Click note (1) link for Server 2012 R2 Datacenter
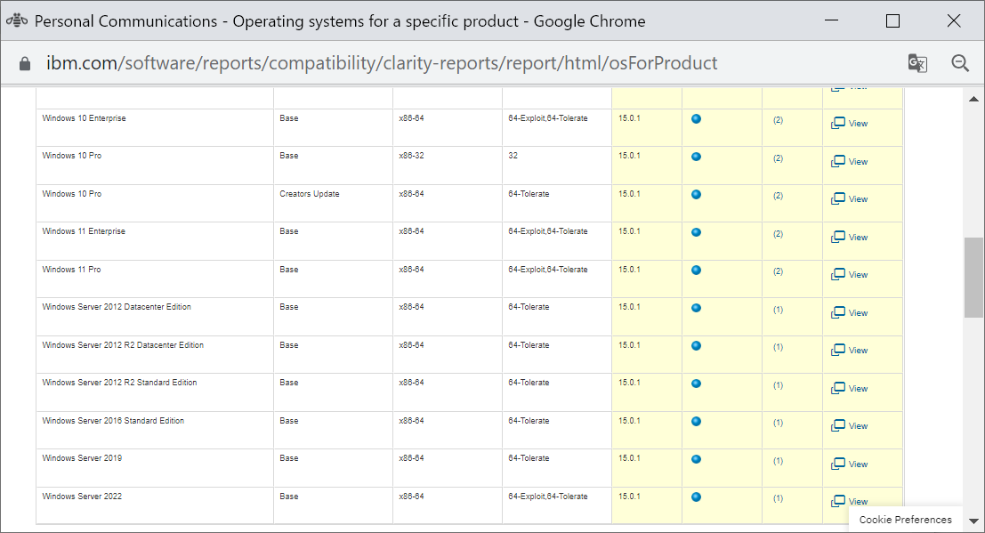Image resolution: width=985 pixels, height=533 pixels. tap(778, 347)
